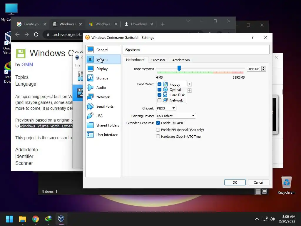Click the Base Memory slider handle
The image size is (301, 226).
coord(179,68)
